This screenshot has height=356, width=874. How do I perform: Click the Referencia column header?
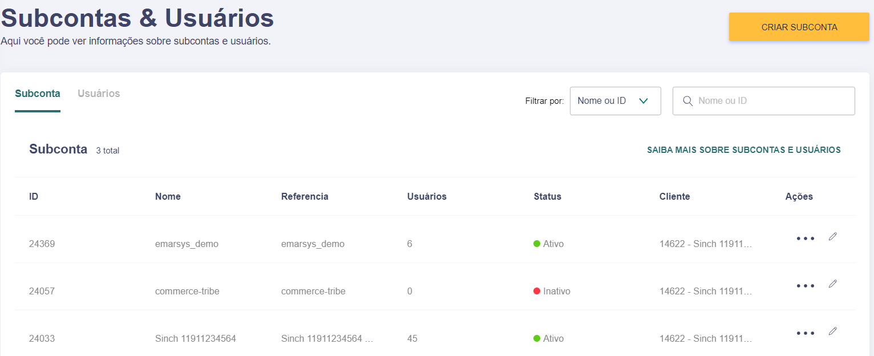(x=305, y=196)
